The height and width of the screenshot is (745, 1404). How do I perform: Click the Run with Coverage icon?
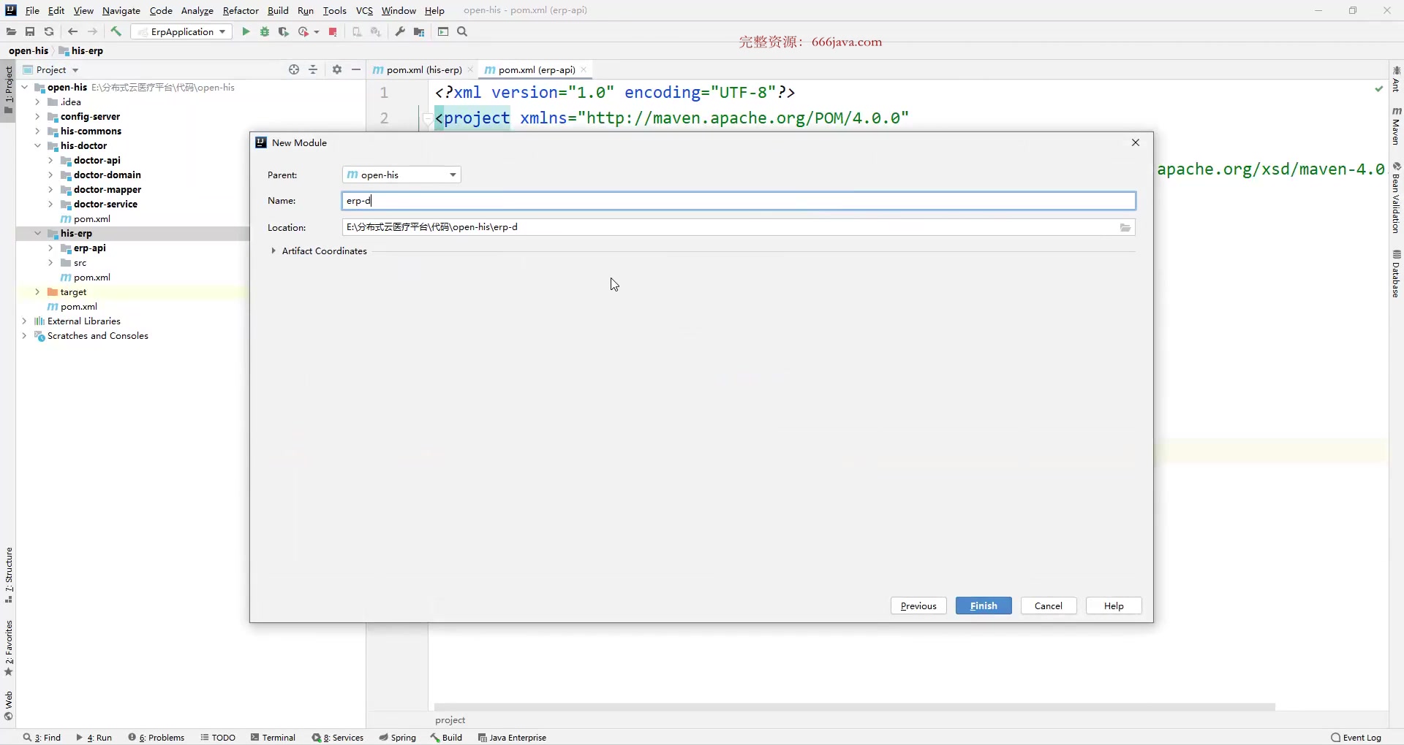click(x=284, y=31)
